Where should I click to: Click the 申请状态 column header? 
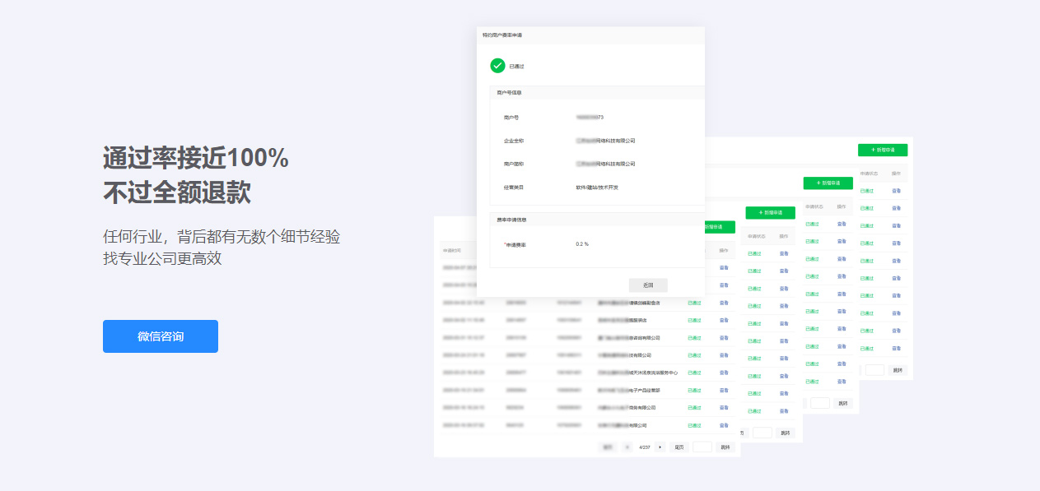(x=868, y=174)
